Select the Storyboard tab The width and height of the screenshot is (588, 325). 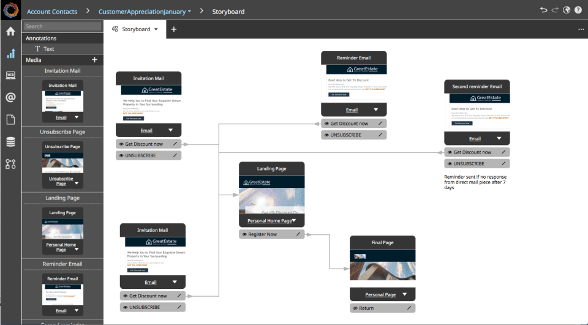(x=135, y=29)
